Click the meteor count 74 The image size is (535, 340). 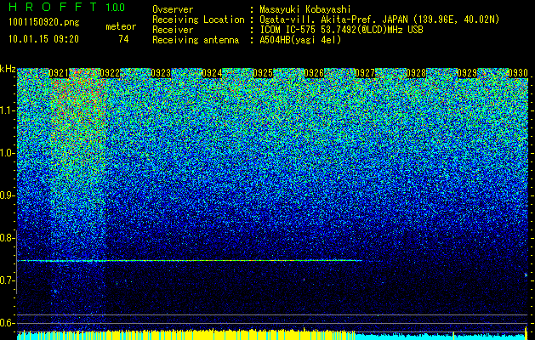123,39
